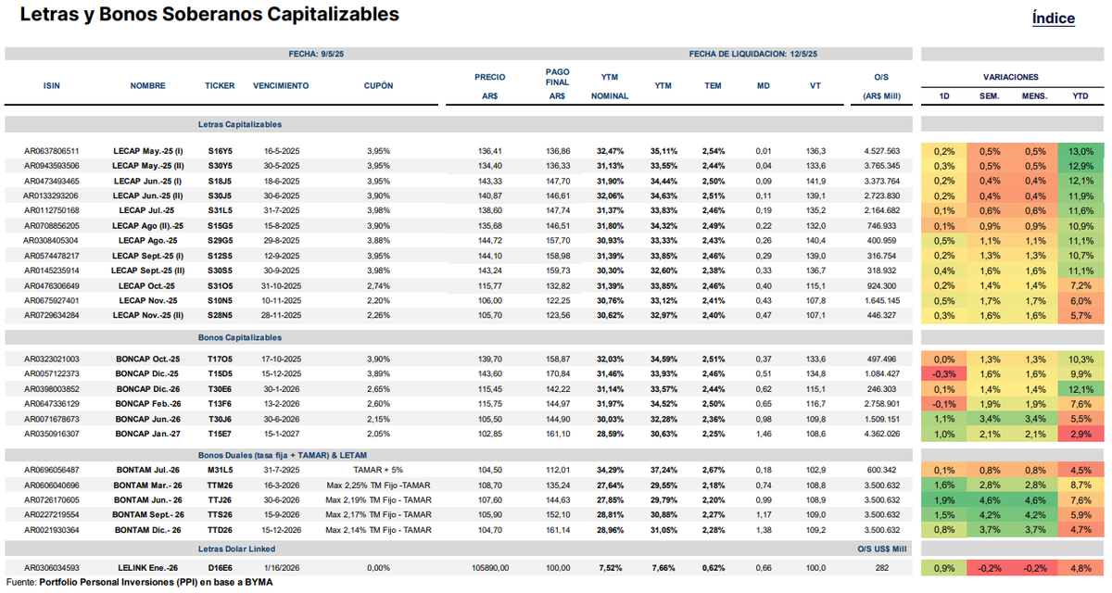Click the Letras Capitalizables section header

(240, 124)
